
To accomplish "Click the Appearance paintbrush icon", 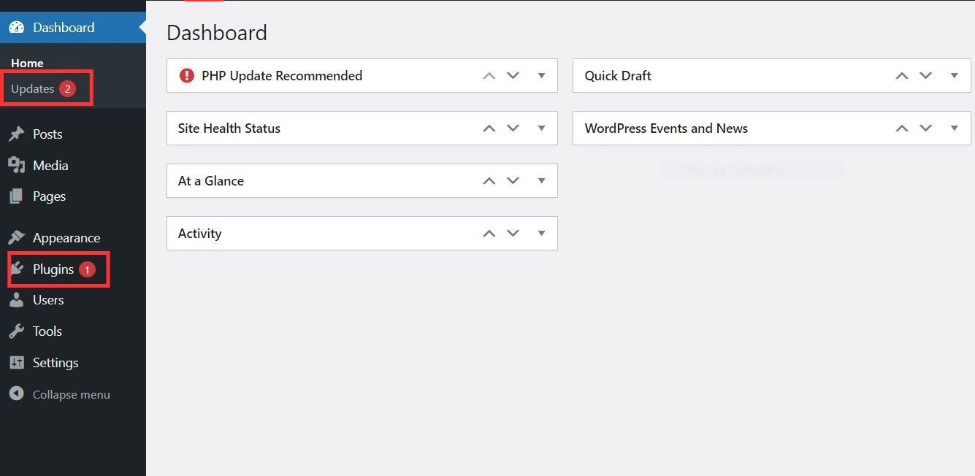I will (16, 238).
